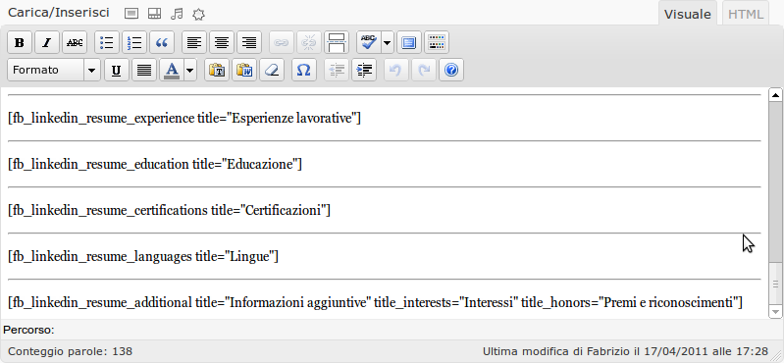Align text to the right
Viewport: 784px width, 363px height.
[249, 43]
